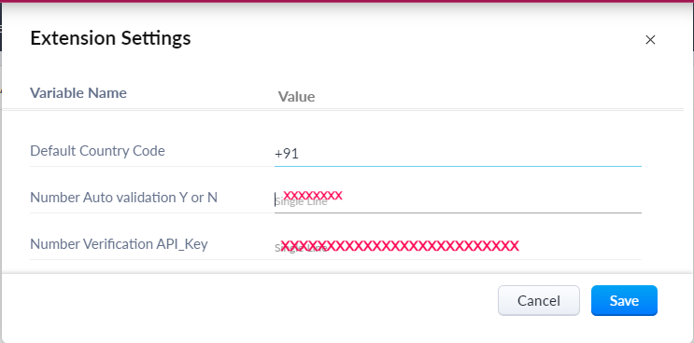694x343 pixels.
Task: Cancel the extension settings changes
Action: coord(539,301)
